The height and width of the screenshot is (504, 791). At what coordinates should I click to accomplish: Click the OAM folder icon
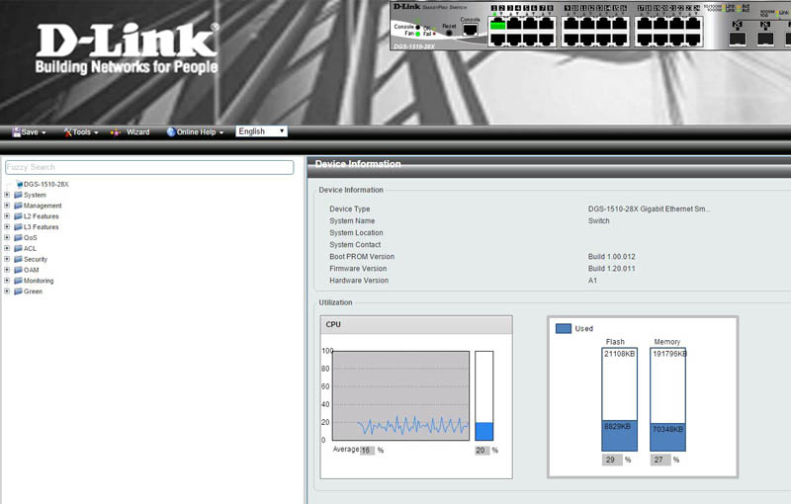(x=18, y=270)
